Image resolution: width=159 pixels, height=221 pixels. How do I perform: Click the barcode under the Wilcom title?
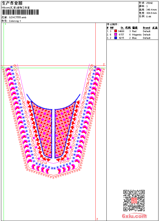point(20,12)
